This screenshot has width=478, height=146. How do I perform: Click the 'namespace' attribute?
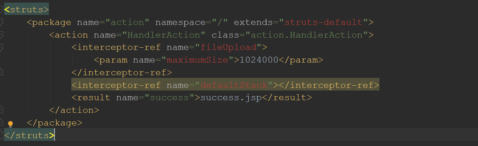coord(180,22)
